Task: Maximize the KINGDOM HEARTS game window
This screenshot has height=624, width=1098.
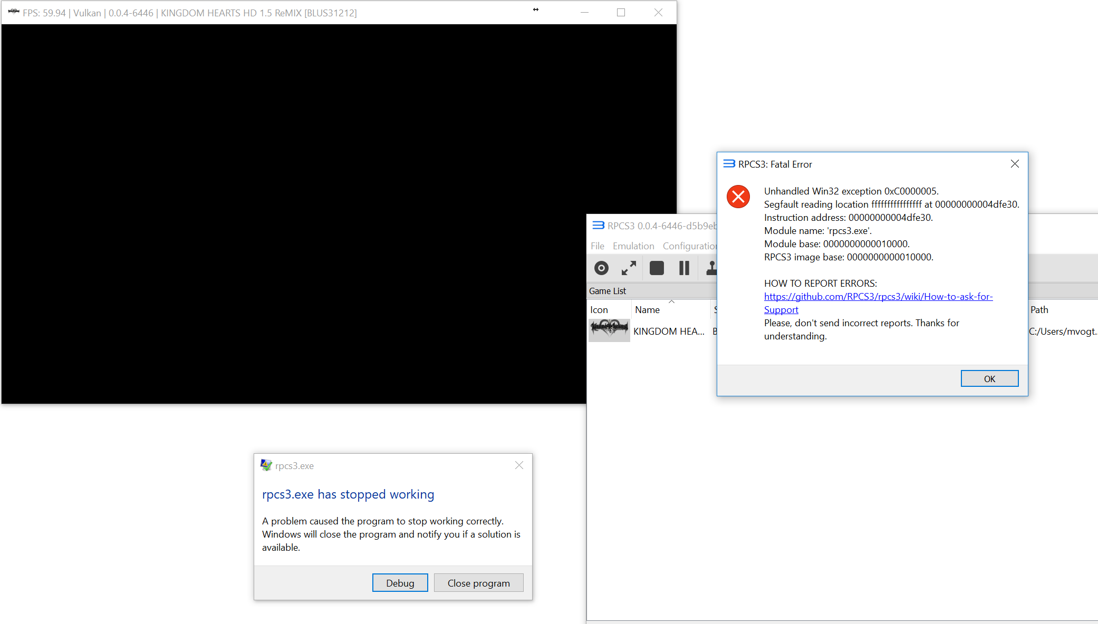Action: [621, 13]
